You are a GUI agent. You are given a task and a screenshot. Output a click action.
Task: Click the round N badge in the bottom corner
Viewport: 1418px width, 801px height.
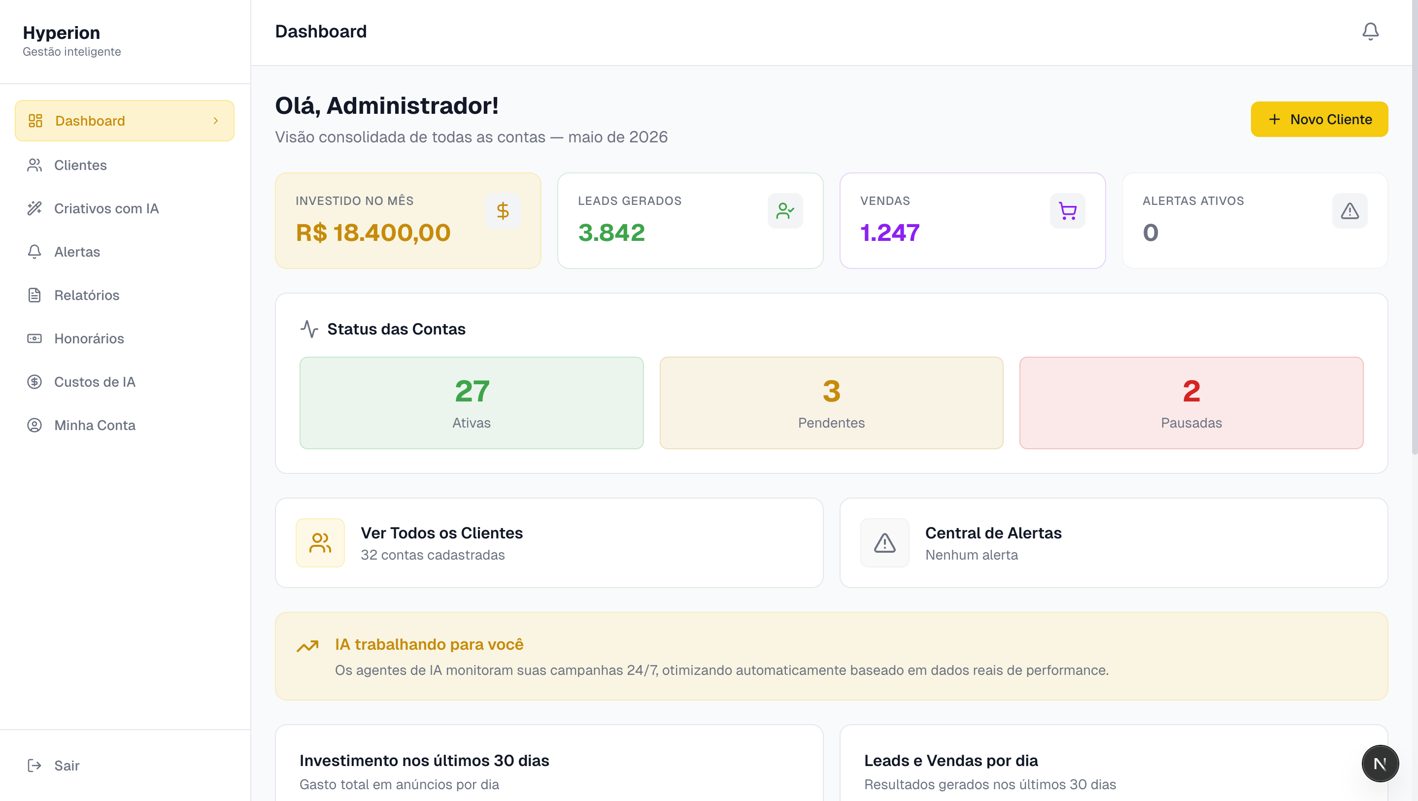1380,764
